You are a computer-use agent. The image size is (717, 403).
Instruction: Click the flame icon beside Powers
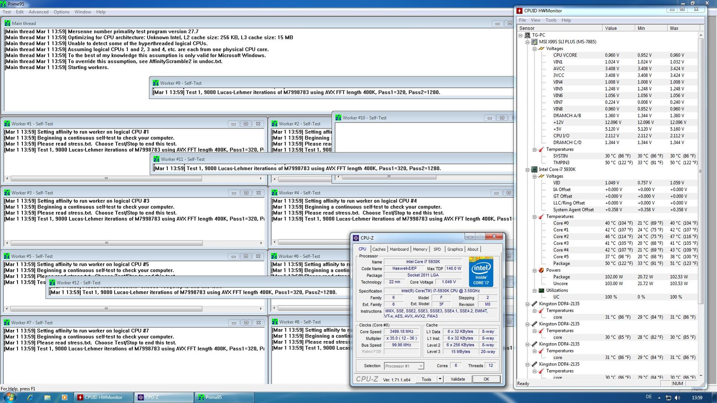tap(541, 270)
